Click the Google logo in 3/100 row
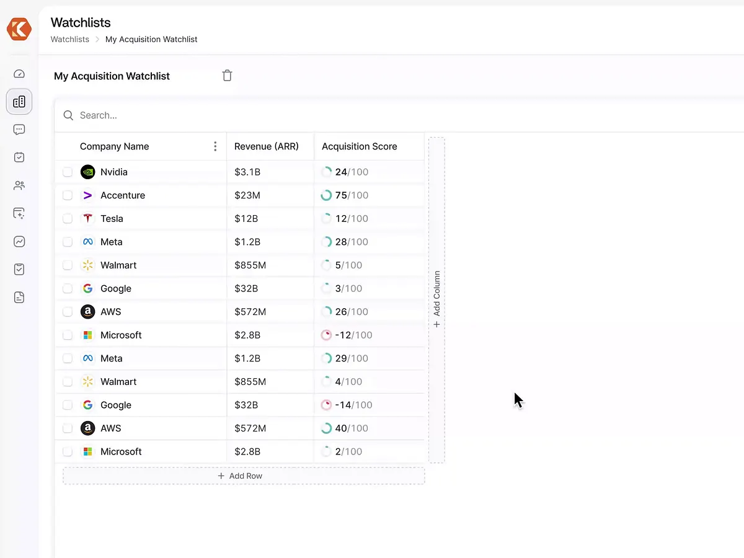 point(87,288)
